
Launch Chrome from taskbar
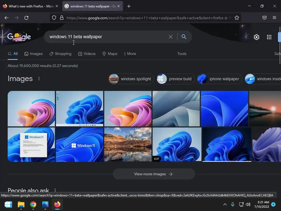(33, 204)
